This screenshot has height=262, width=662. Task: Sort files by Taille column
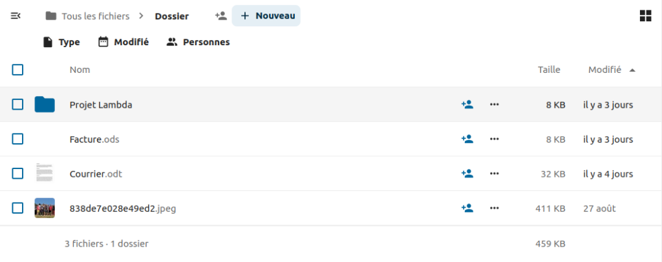(549, 70)
